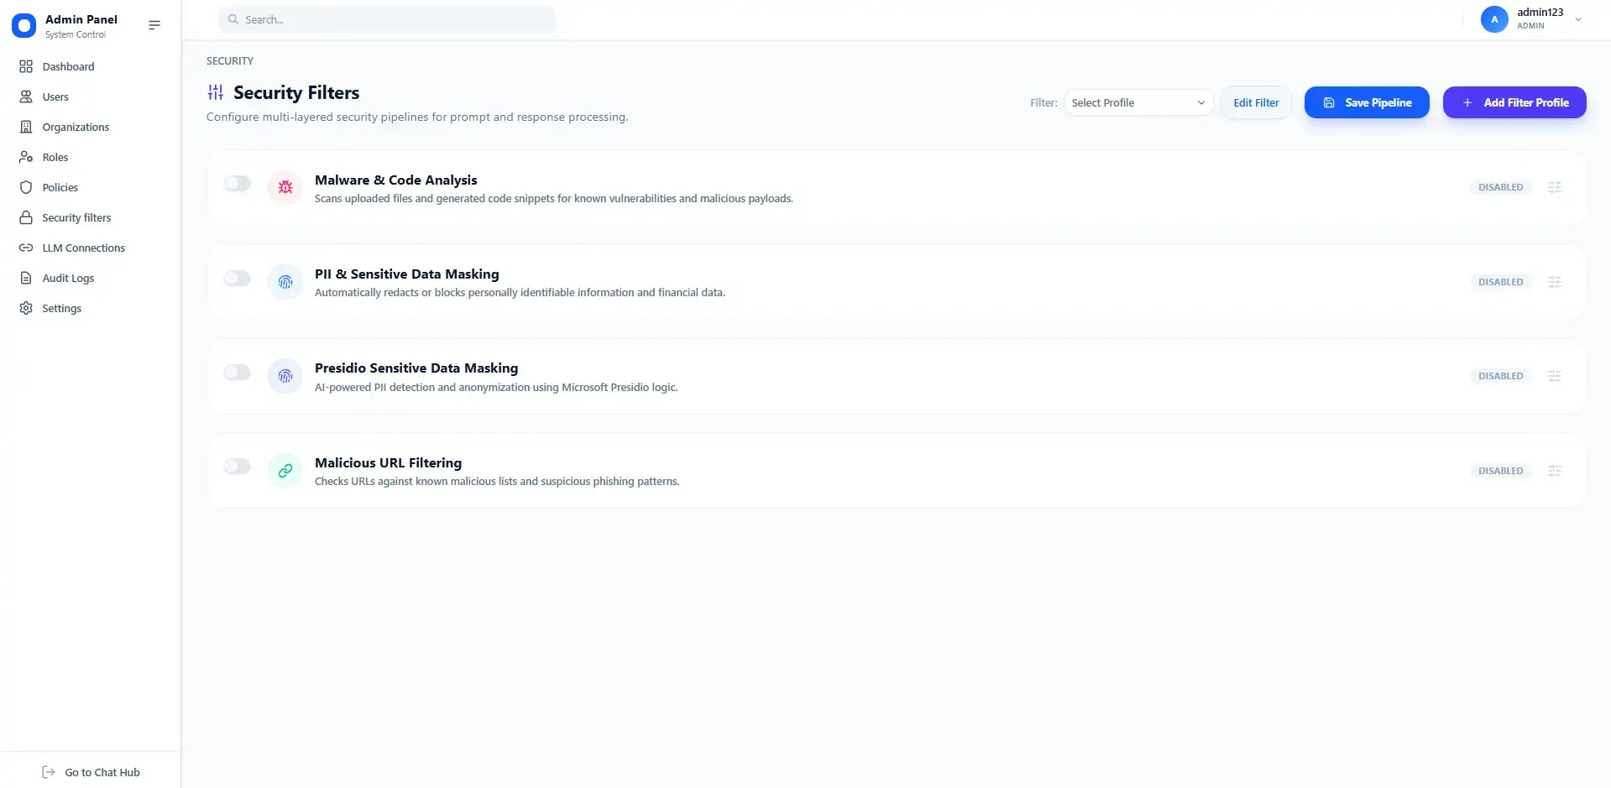Click the admin123 avatar circle
The image size is (1611, 788).
coord(1494,19)
